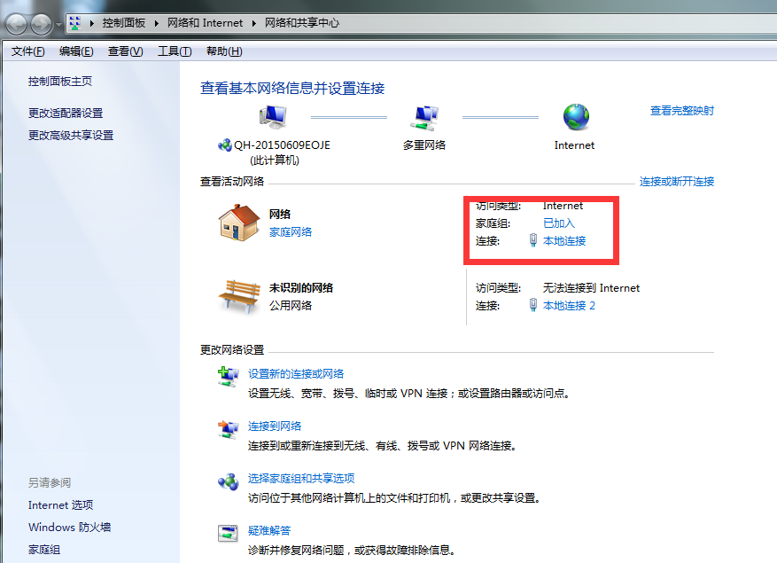Click the 已加入 homegroup link
The height and width of the screenshot is (563, 777).
coord(558,223)
